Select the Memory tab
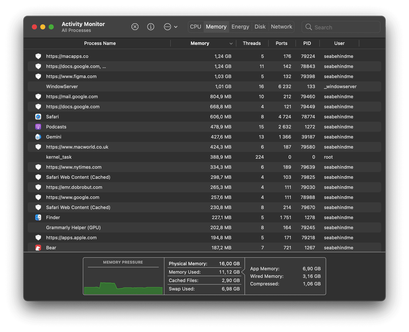Image resolution: width=409 pixels, height=332 pixels. (216, 27)
